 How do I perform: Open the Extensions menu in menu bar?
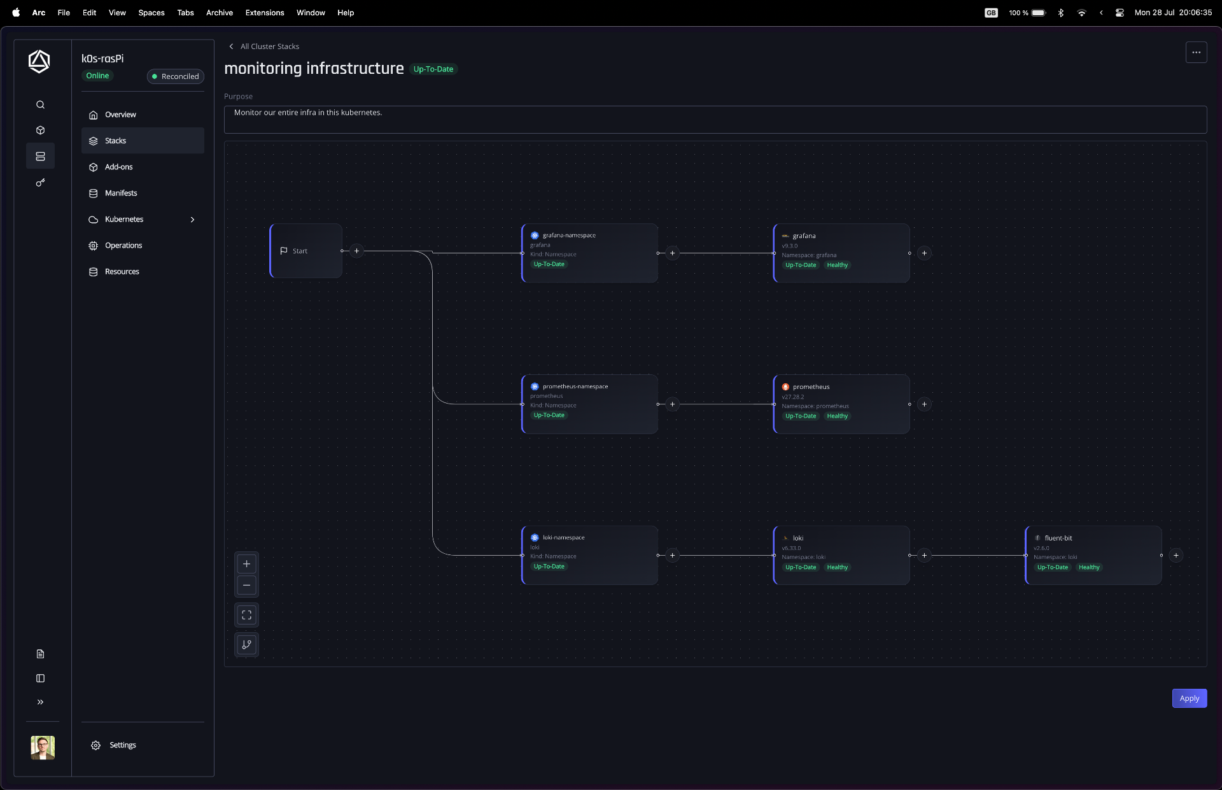[x=265, y=13]
